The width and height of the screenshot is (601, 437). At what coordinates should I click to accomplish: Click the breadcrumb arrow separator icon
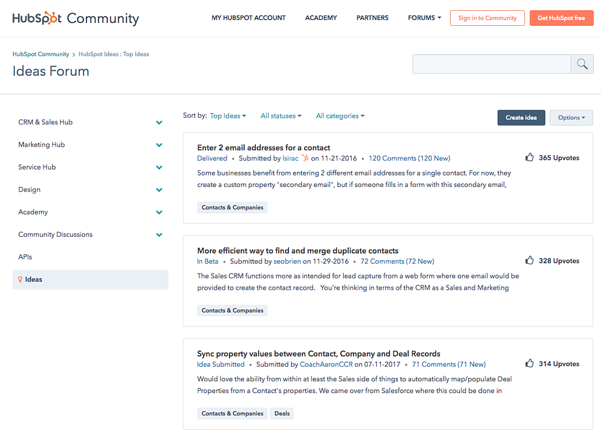click(74, 55)
